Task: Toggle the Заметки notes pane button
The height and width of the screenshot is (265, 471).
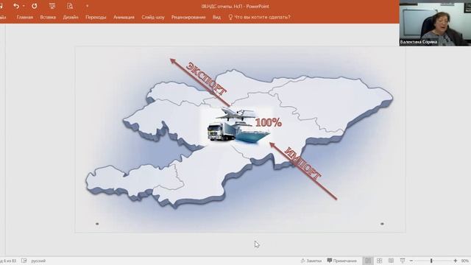Action: point(311,261)
